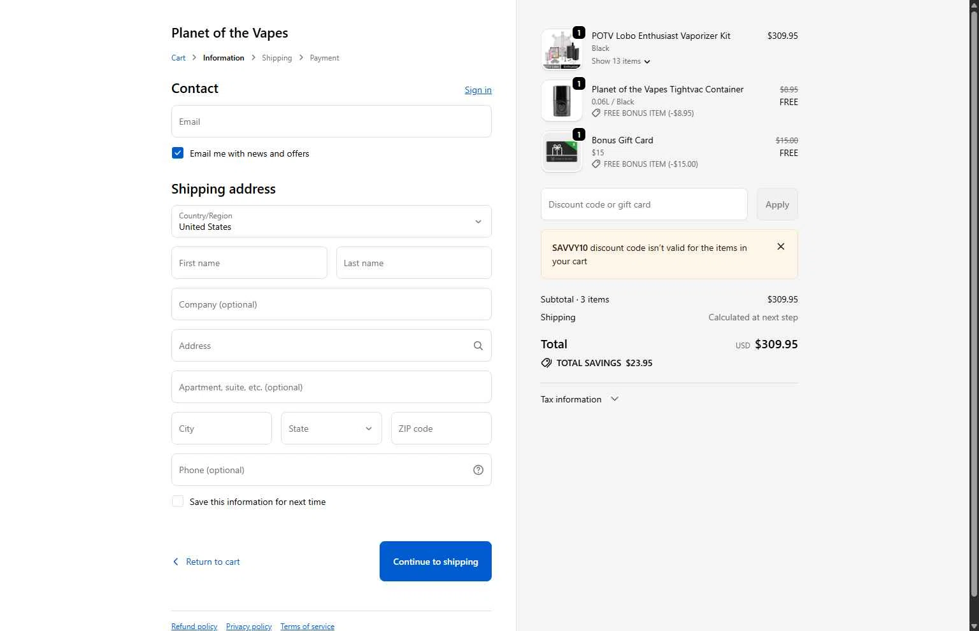Viewport: 979px width, 631px height.
Task: Click the Total Savings tag icon
Action: click(x=547, y=363)
